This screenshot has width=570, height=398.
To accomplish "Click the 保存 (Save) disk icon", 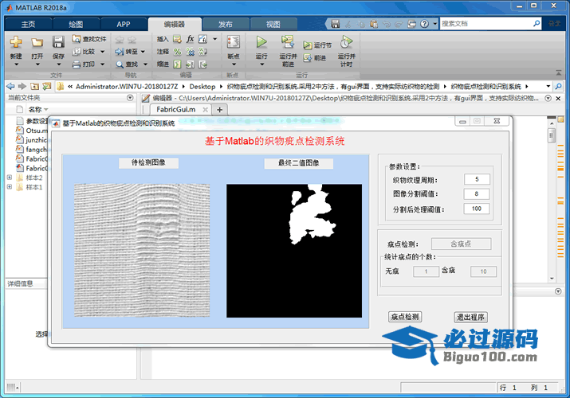I will click(58, 43).
